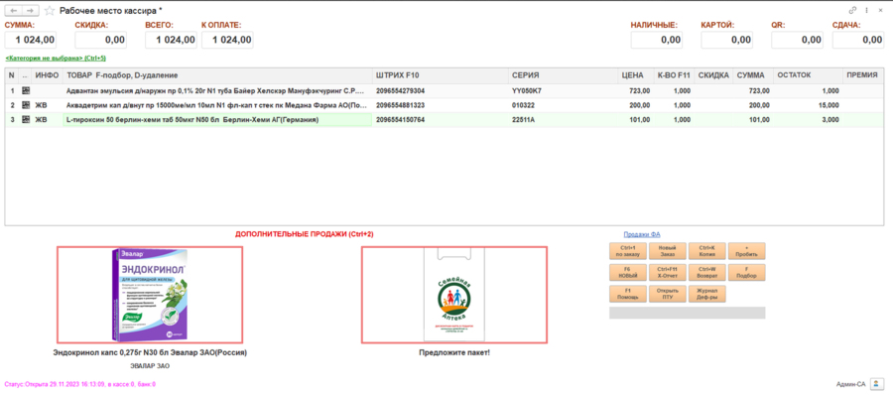The height and width of the screenshot is (395, 893).
Task: Click the СУММА total field
Action: (31, 40)
